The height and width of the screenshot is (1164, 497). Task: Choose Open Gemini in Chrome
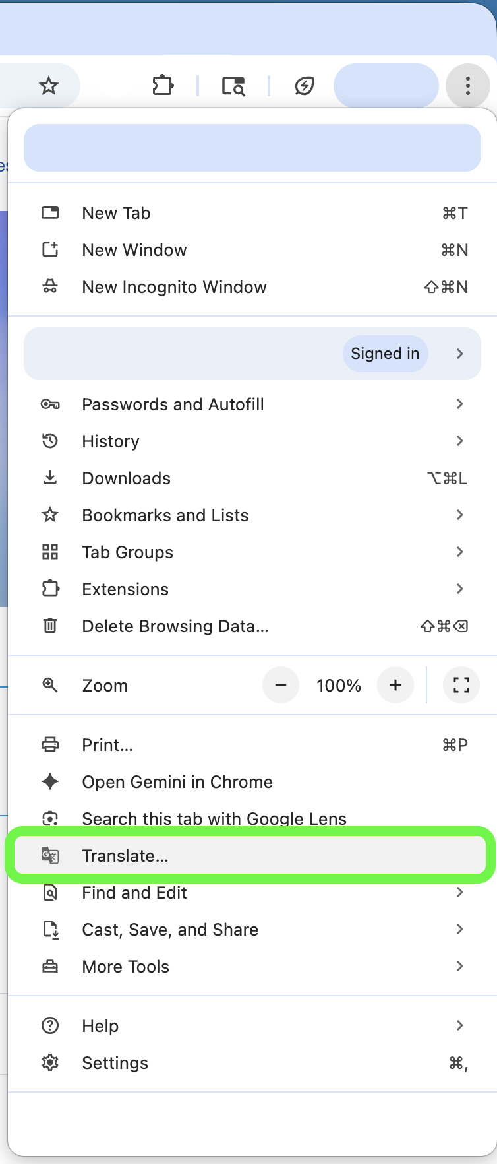tap(177, 782)
